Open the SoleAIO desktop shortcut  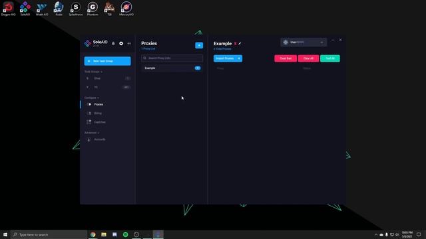pyautogui.click(x=25, y=9)
